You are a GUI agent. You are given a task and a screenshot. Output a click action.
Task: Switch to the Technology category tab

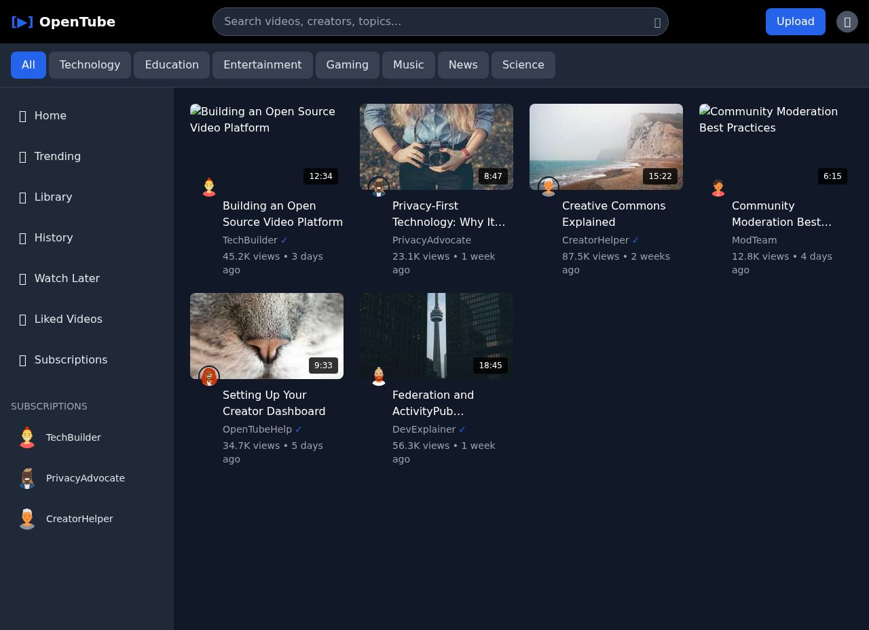[x=89, y=64]
